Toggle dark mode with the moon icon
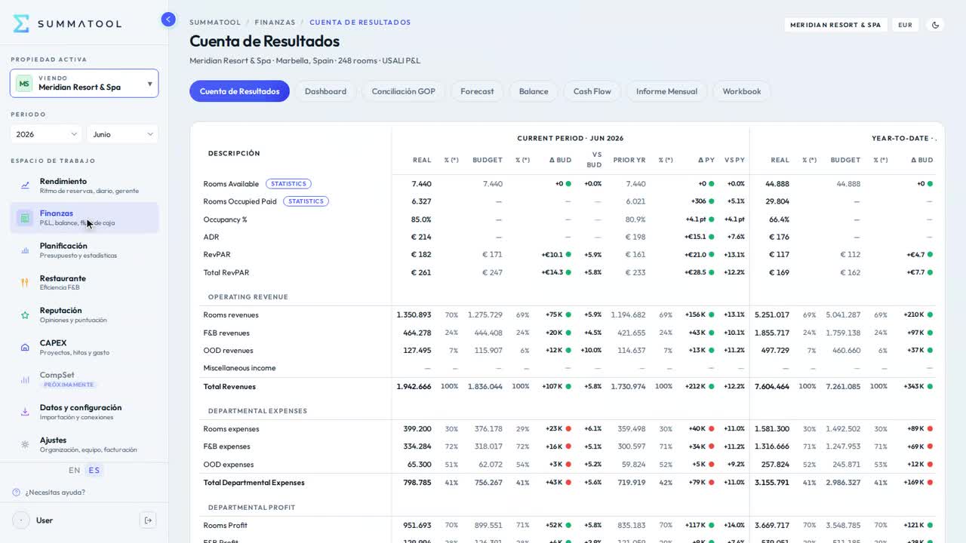The height and width of the screenshot is (543, 966). 935,25
